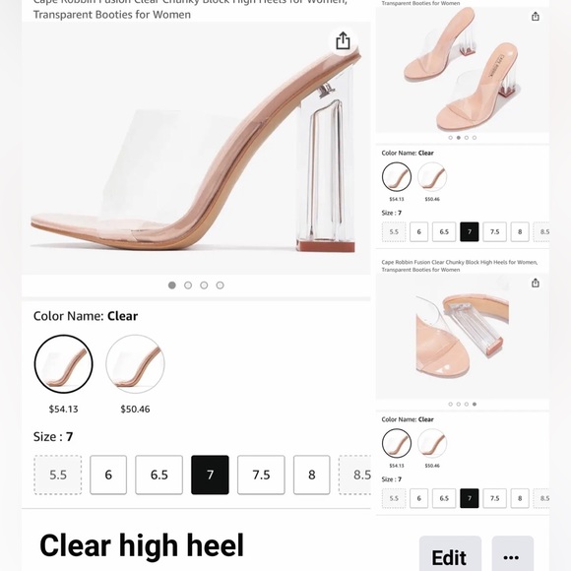Tap share icon on top-right shoe image
The width and height of the screenshot is (571, 571).
(535, 17)
